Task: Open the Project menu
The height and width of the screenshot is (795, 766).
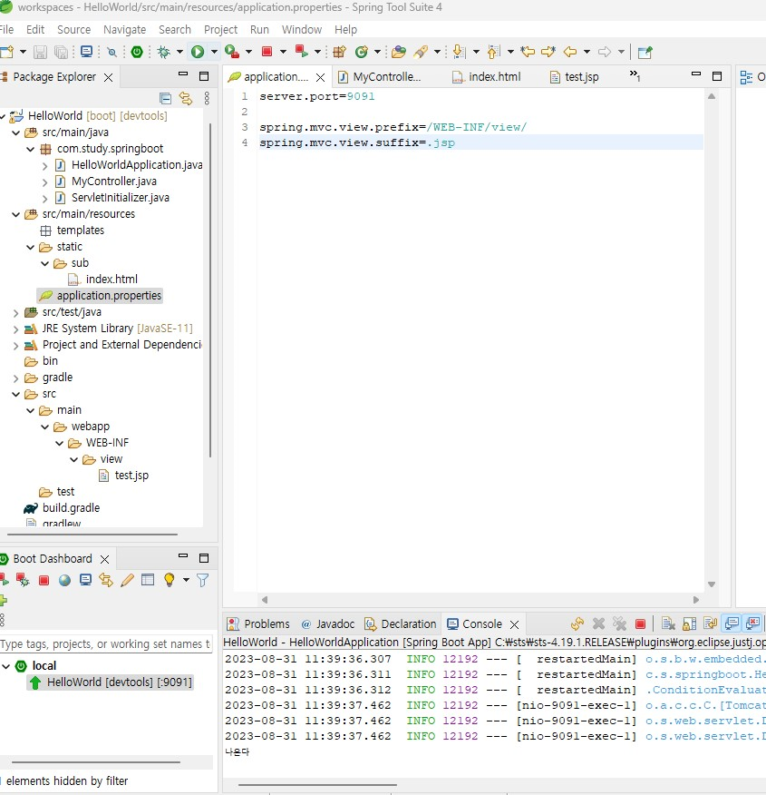Action: point(220,29)
